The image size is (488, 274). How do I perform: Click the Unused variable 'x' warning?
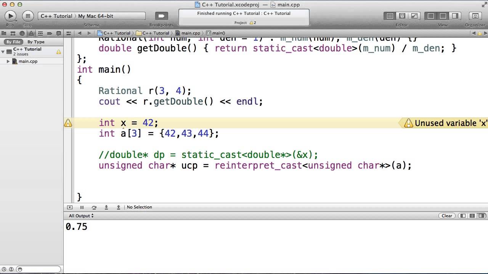(x=443, y=123)
